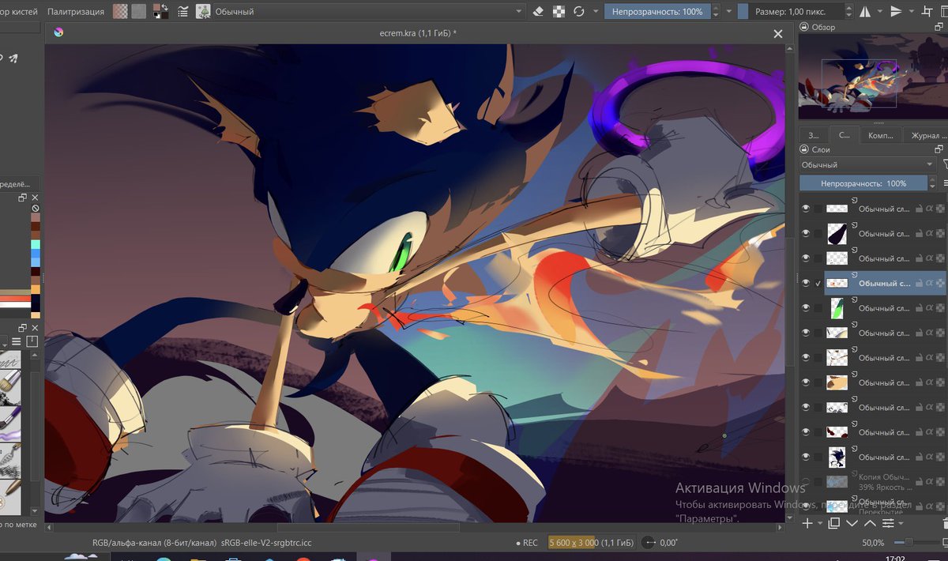Screen dimensions: 948x561
Task: Adjust the Размер: 1,00 пикс. brush size slider
Action: [790, 12]
